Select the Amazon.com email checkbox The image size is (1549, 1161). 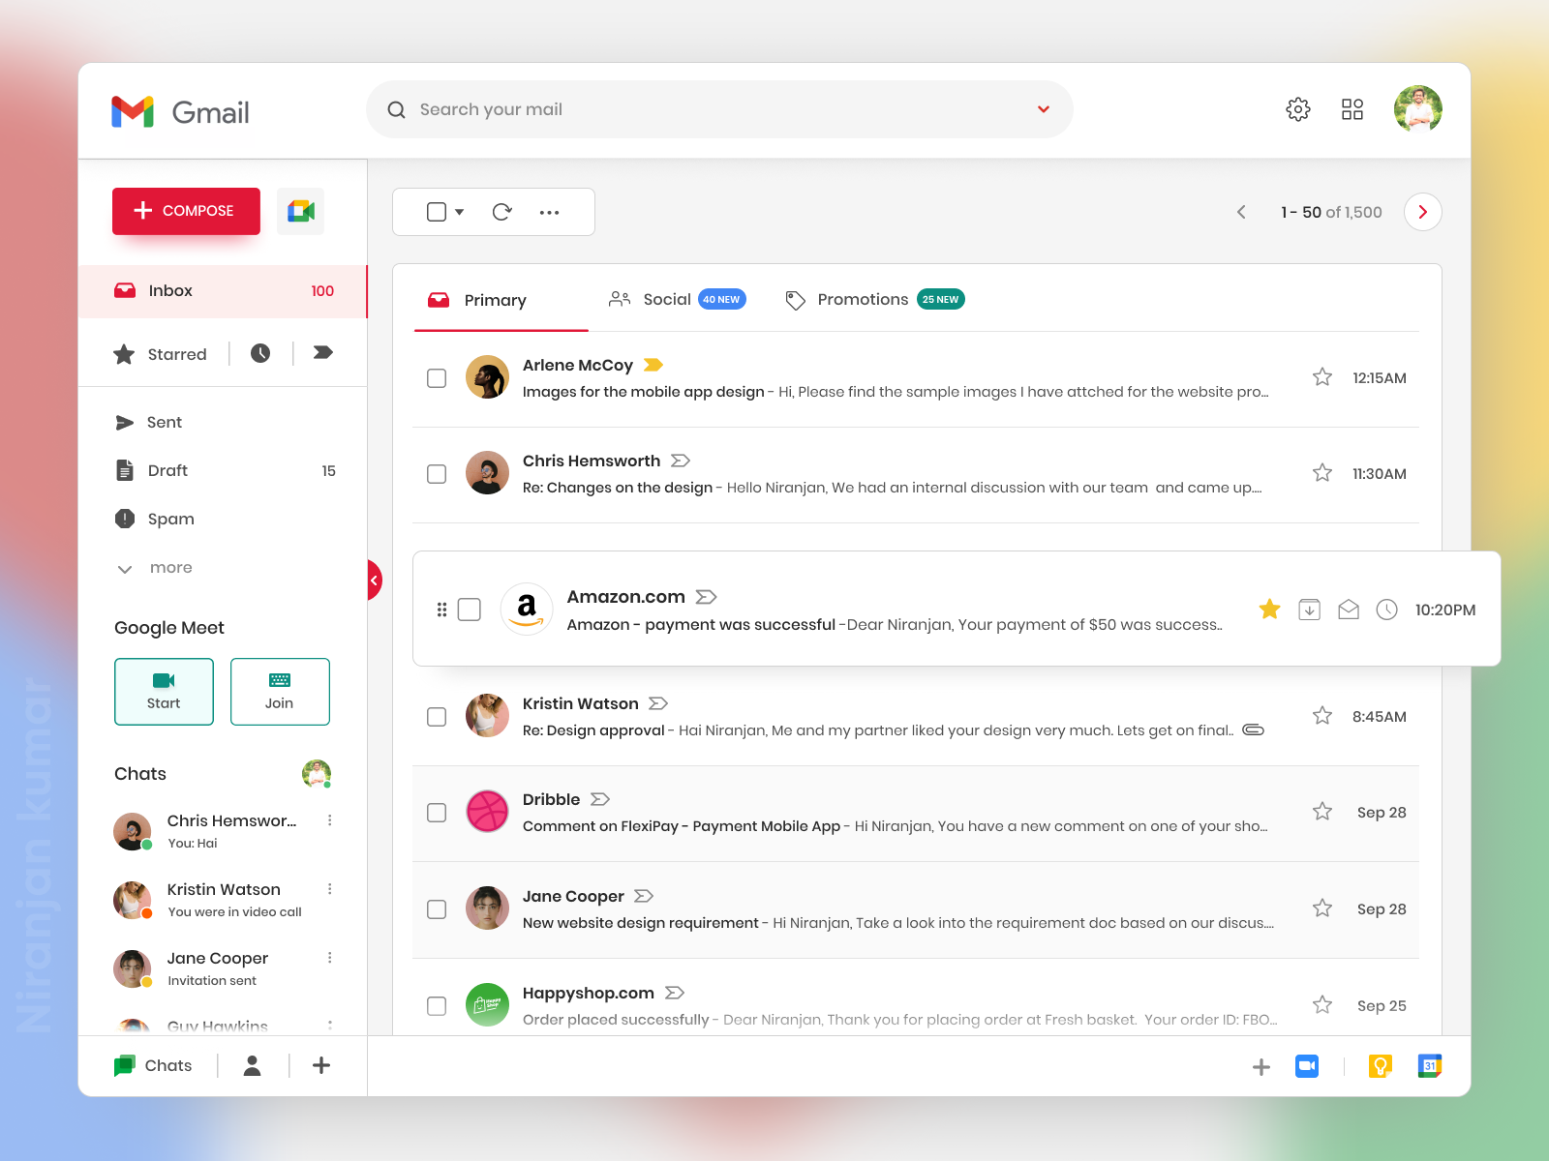pyautogui.click(x=470, y=610)
